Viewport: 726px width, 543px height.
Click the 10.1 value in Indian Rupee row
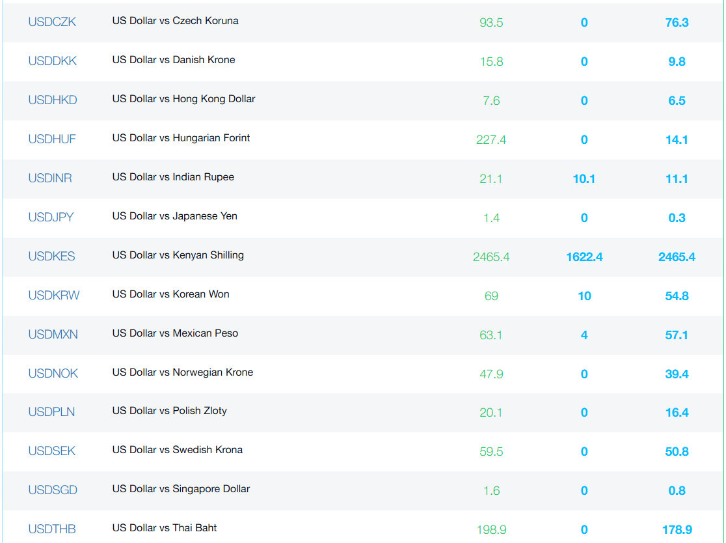[x=584, y=179]
